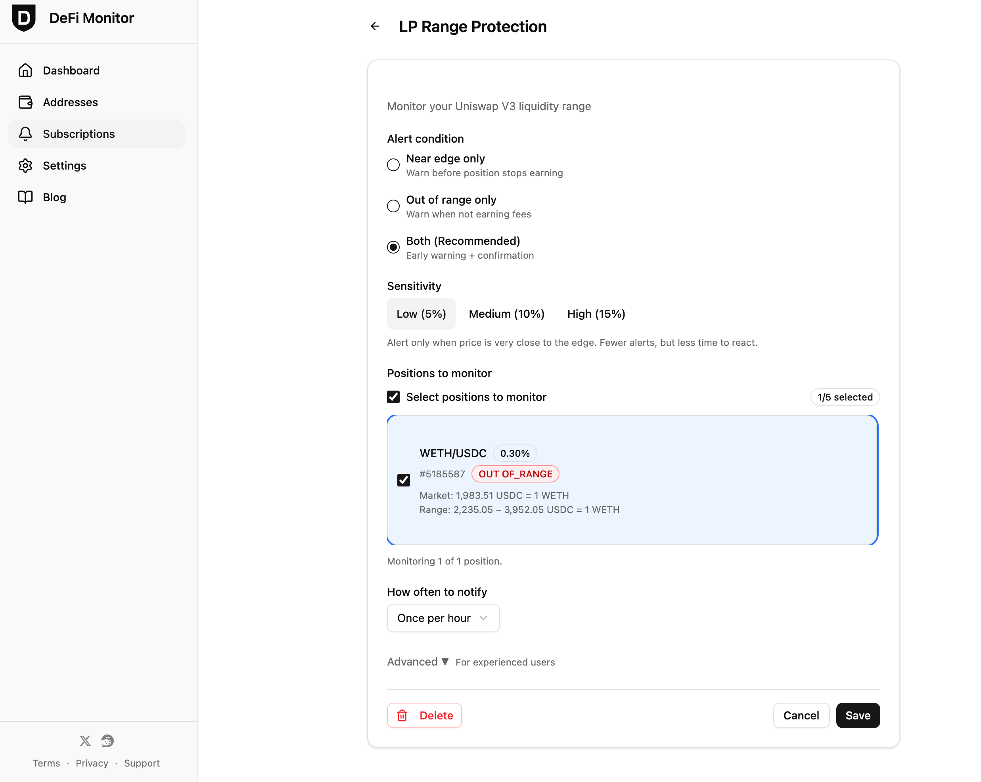The width and height of the screenshot is (981, 782).
Task: Open the X social link icon
Action: point(85,741)
